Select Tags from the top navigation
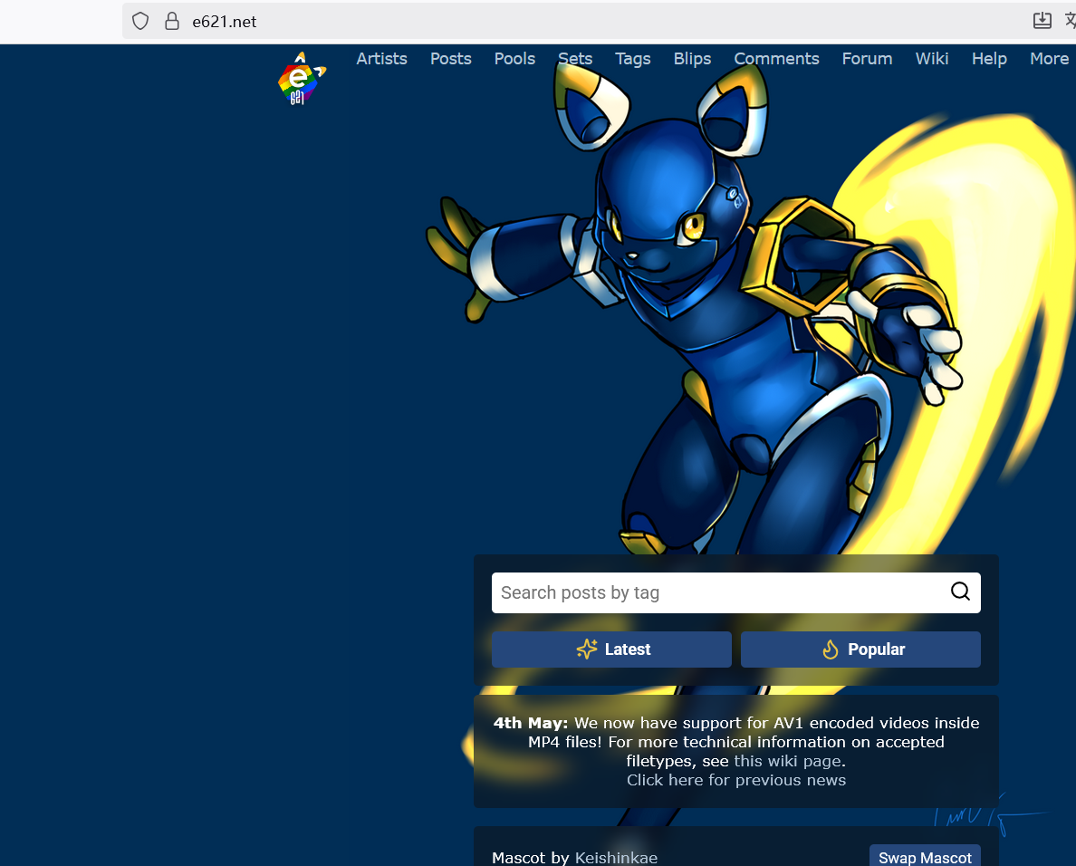The height and width of the screenshot is (866, 1076). pyautogui.click(x=632, y=59)
